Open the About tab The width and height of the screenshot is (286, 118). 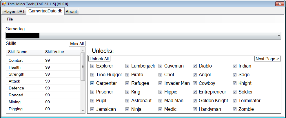tap(71, 12)
